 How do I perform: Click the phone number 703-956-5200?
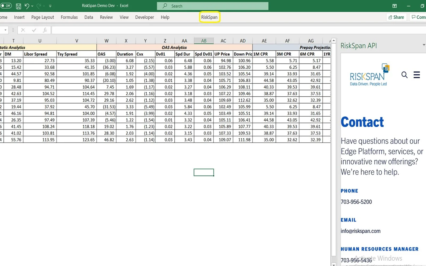click(x=356, y=202)
